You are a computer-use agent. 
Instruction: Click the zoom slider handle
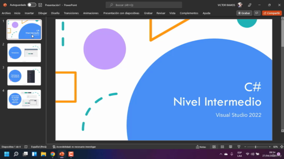coord(256,147)
